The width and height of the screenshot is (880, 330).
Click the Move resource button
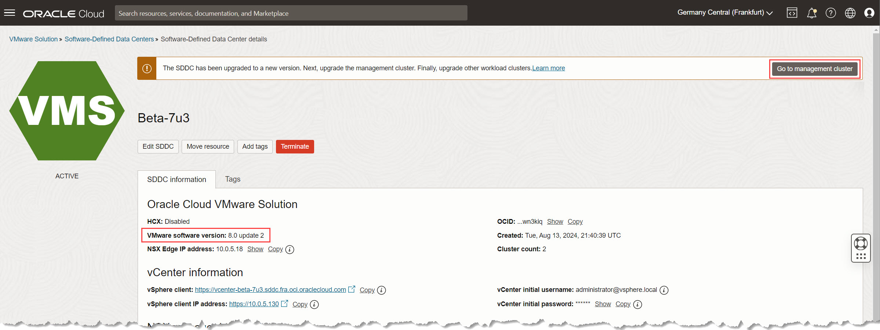click(x=208, y=147)
